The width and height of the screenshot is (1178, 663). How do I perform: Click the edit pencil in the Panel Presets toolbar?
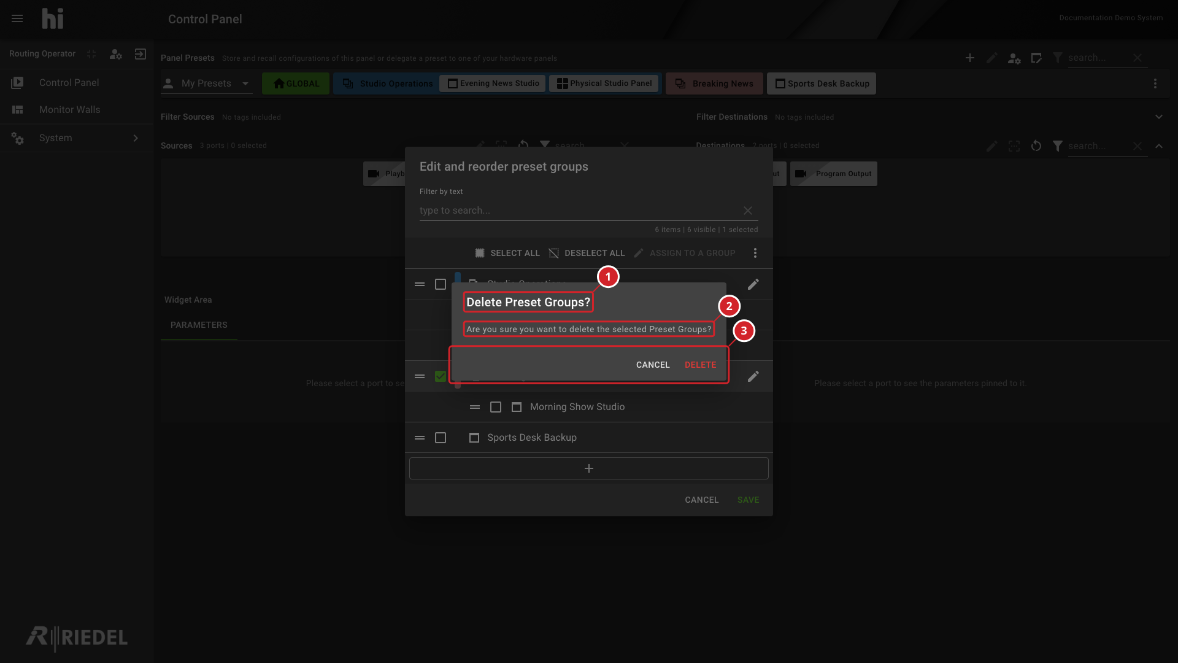(992, 58)
